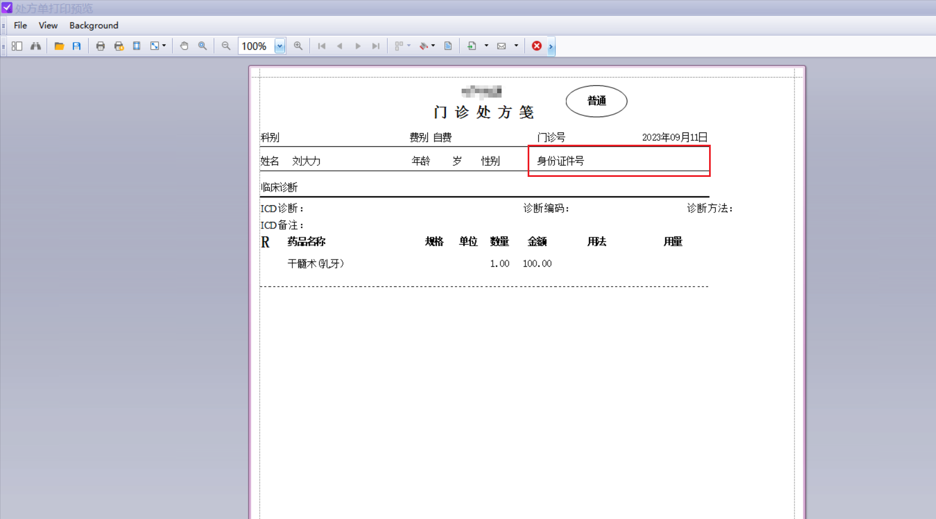This screenshot has height=519, width=936.
Task: Click the 药品名称 column header
Action: [306, 241]
